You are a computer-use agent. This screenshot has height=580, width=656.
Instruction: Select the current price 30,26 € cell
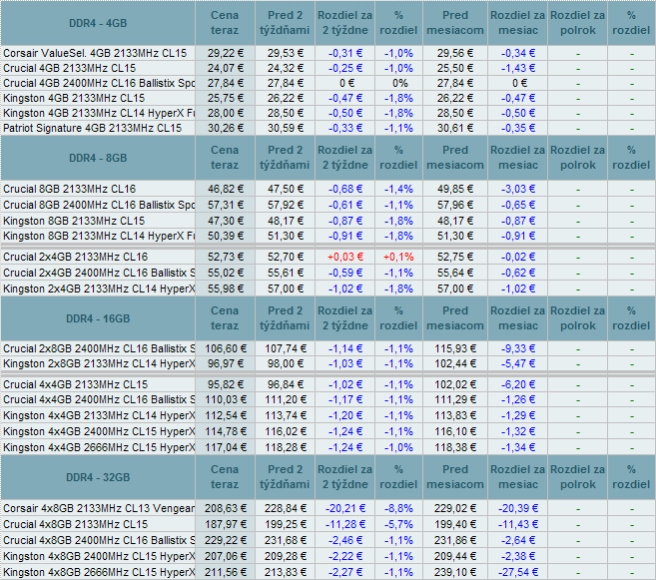[225, 128]
